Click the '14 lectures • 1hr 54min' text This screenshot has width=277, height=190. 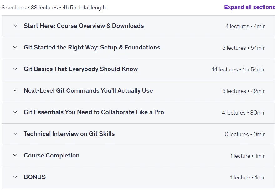click(239, 69)
